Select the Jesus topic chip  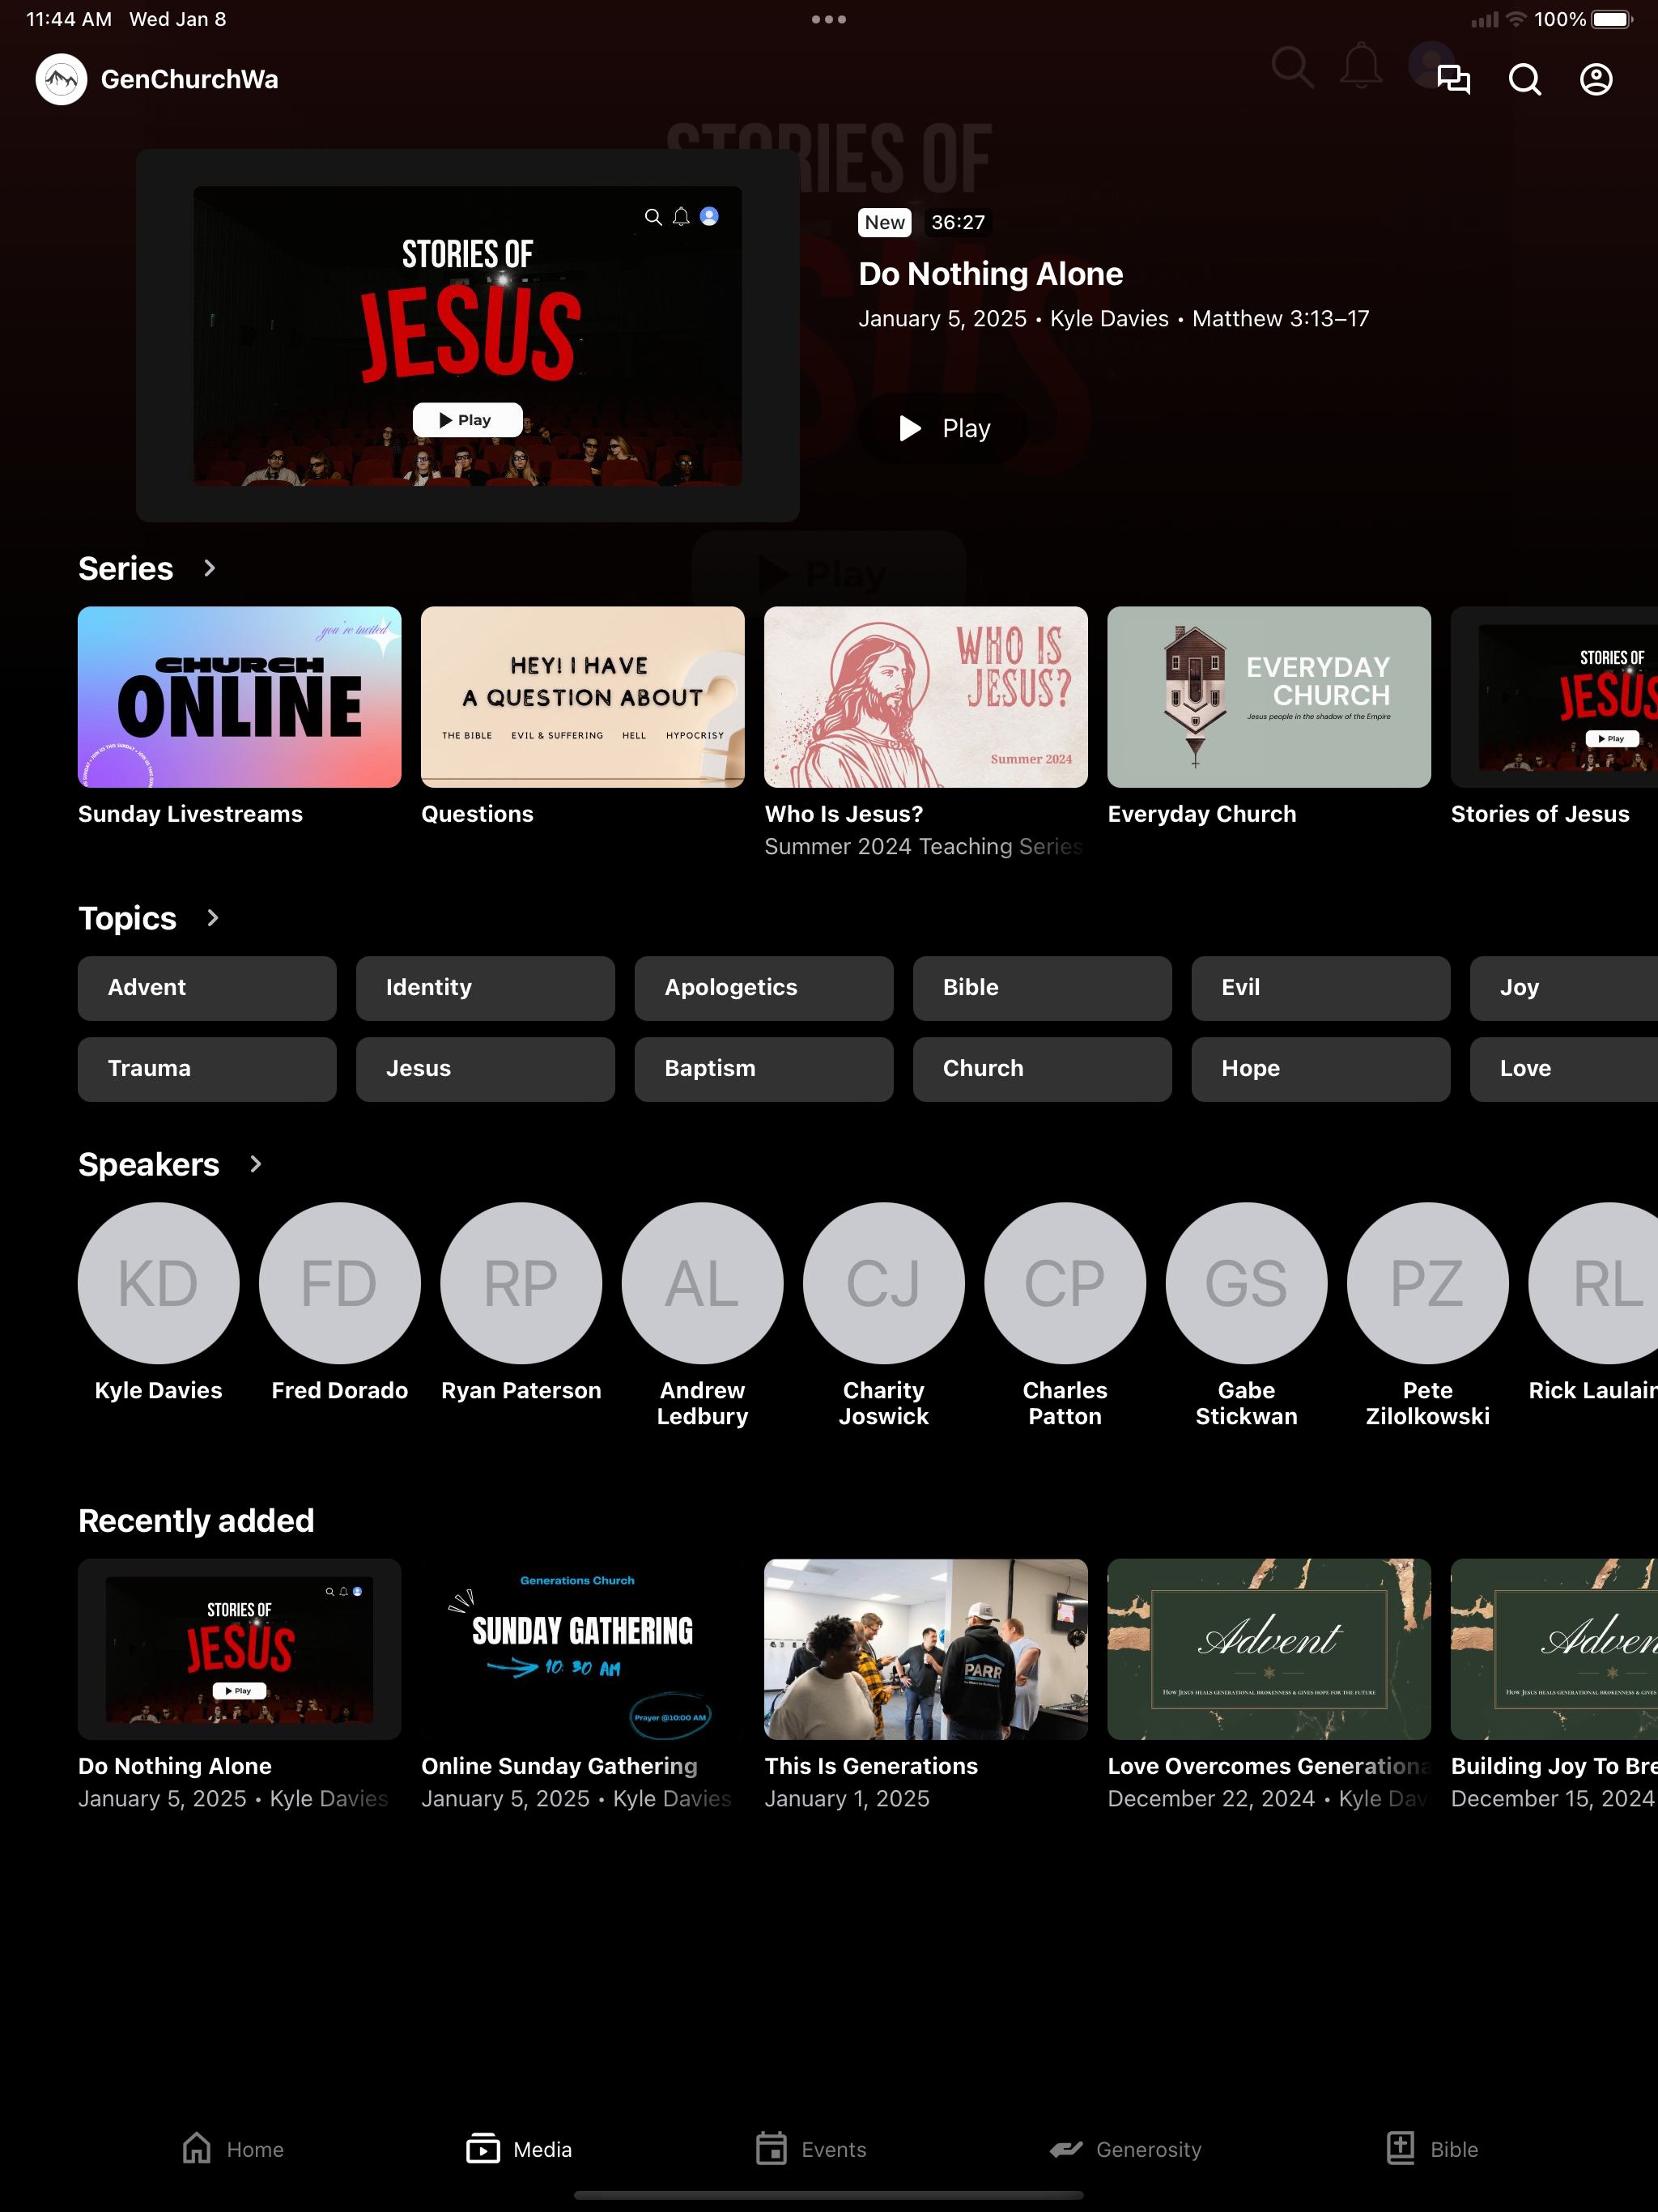point(485,1069)
